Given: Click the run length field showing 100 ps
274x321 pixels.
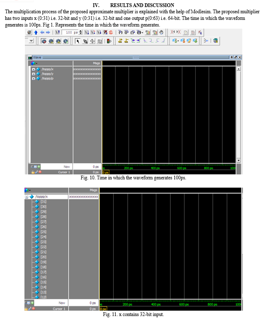Looking at the screenshot, I should [70, 32].
